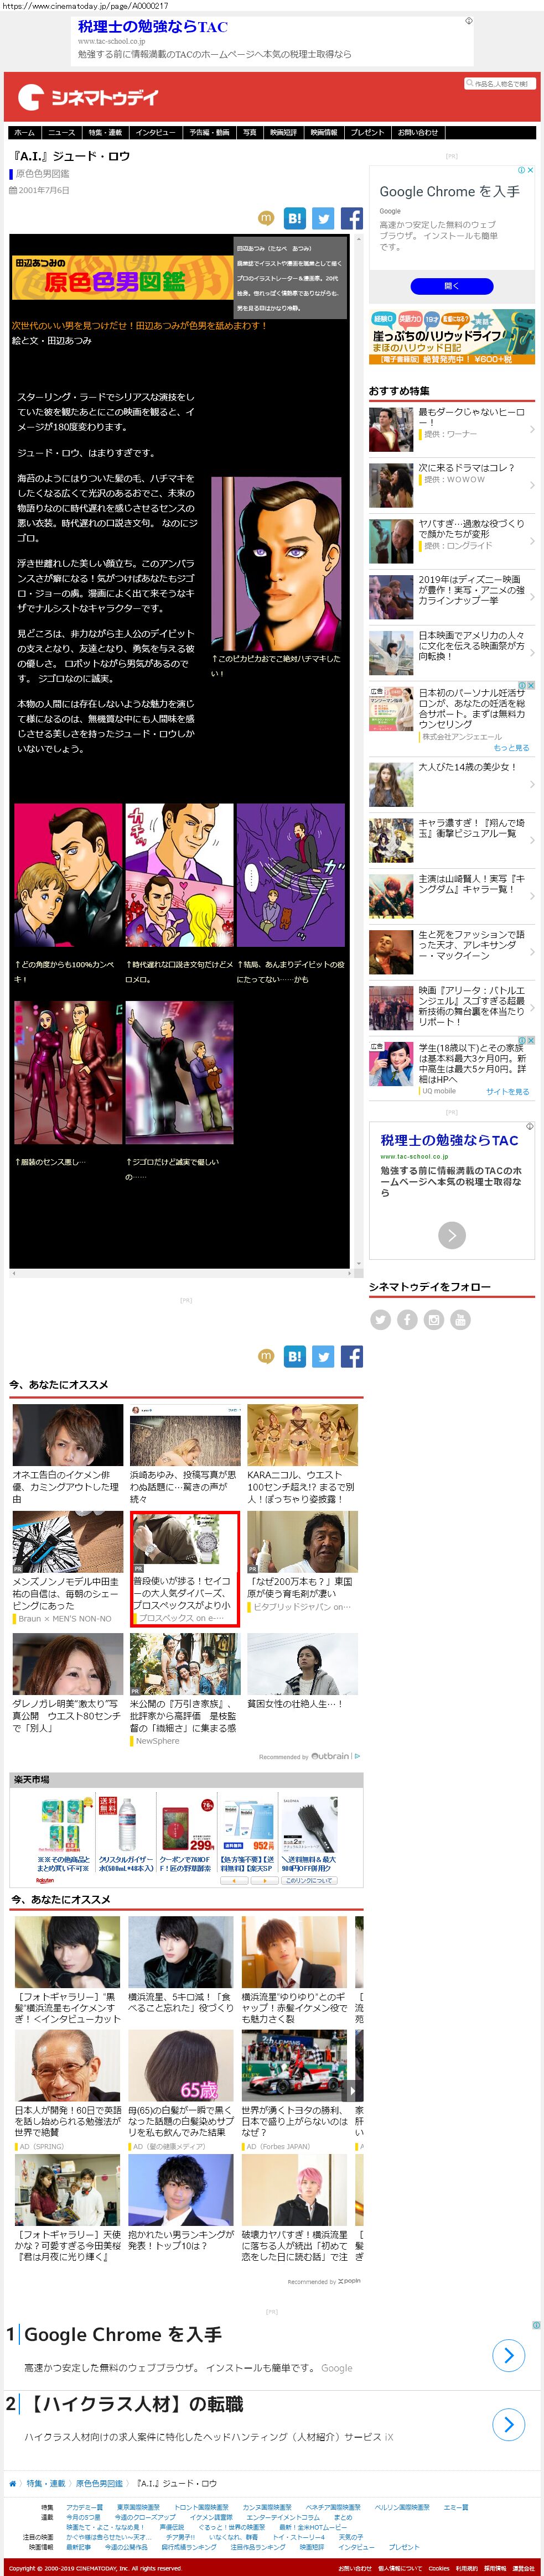This screenshot has height=2576, width=544.
Task: Follow Cinema Today on Facebook gray icon
Action: point(407,1320)
